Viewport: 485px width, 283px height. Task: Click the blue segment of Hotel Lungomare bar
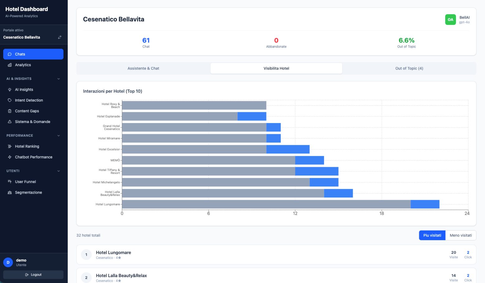coord(425,204)
